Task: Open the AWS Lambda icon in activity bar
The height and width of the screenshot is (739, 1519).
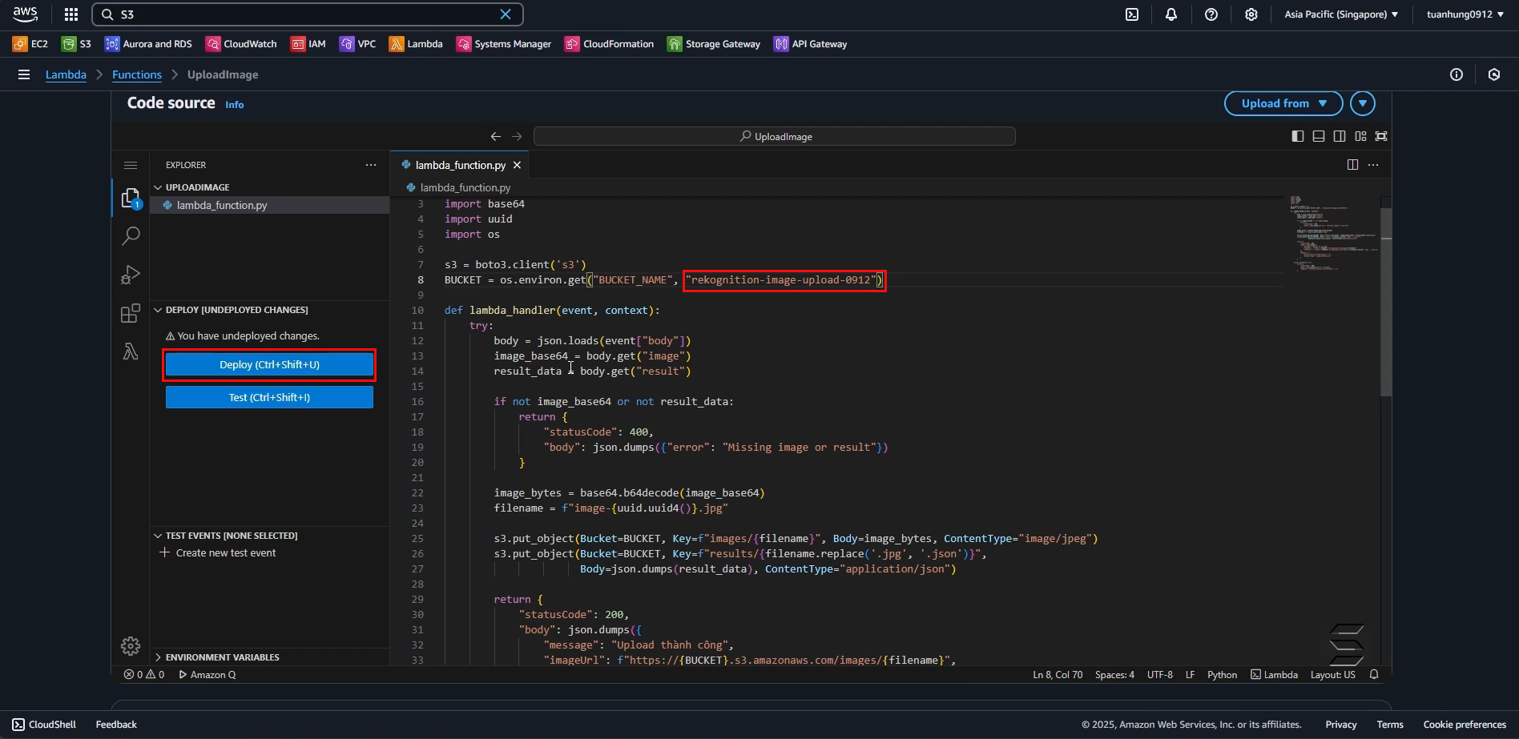Action: pos(131,351)
